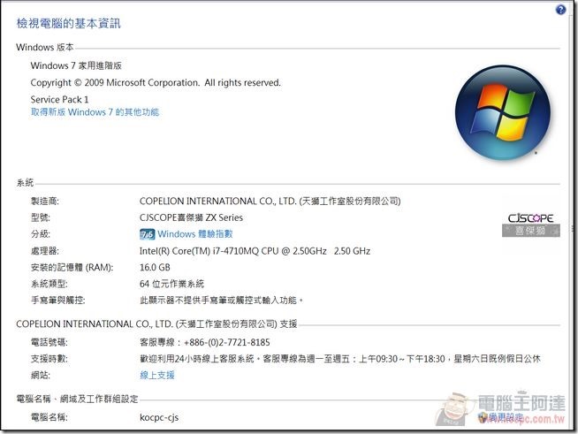Click the computer name value kocpc-cjs
Viewport: 578px width, 434px height.
point(159,417)
